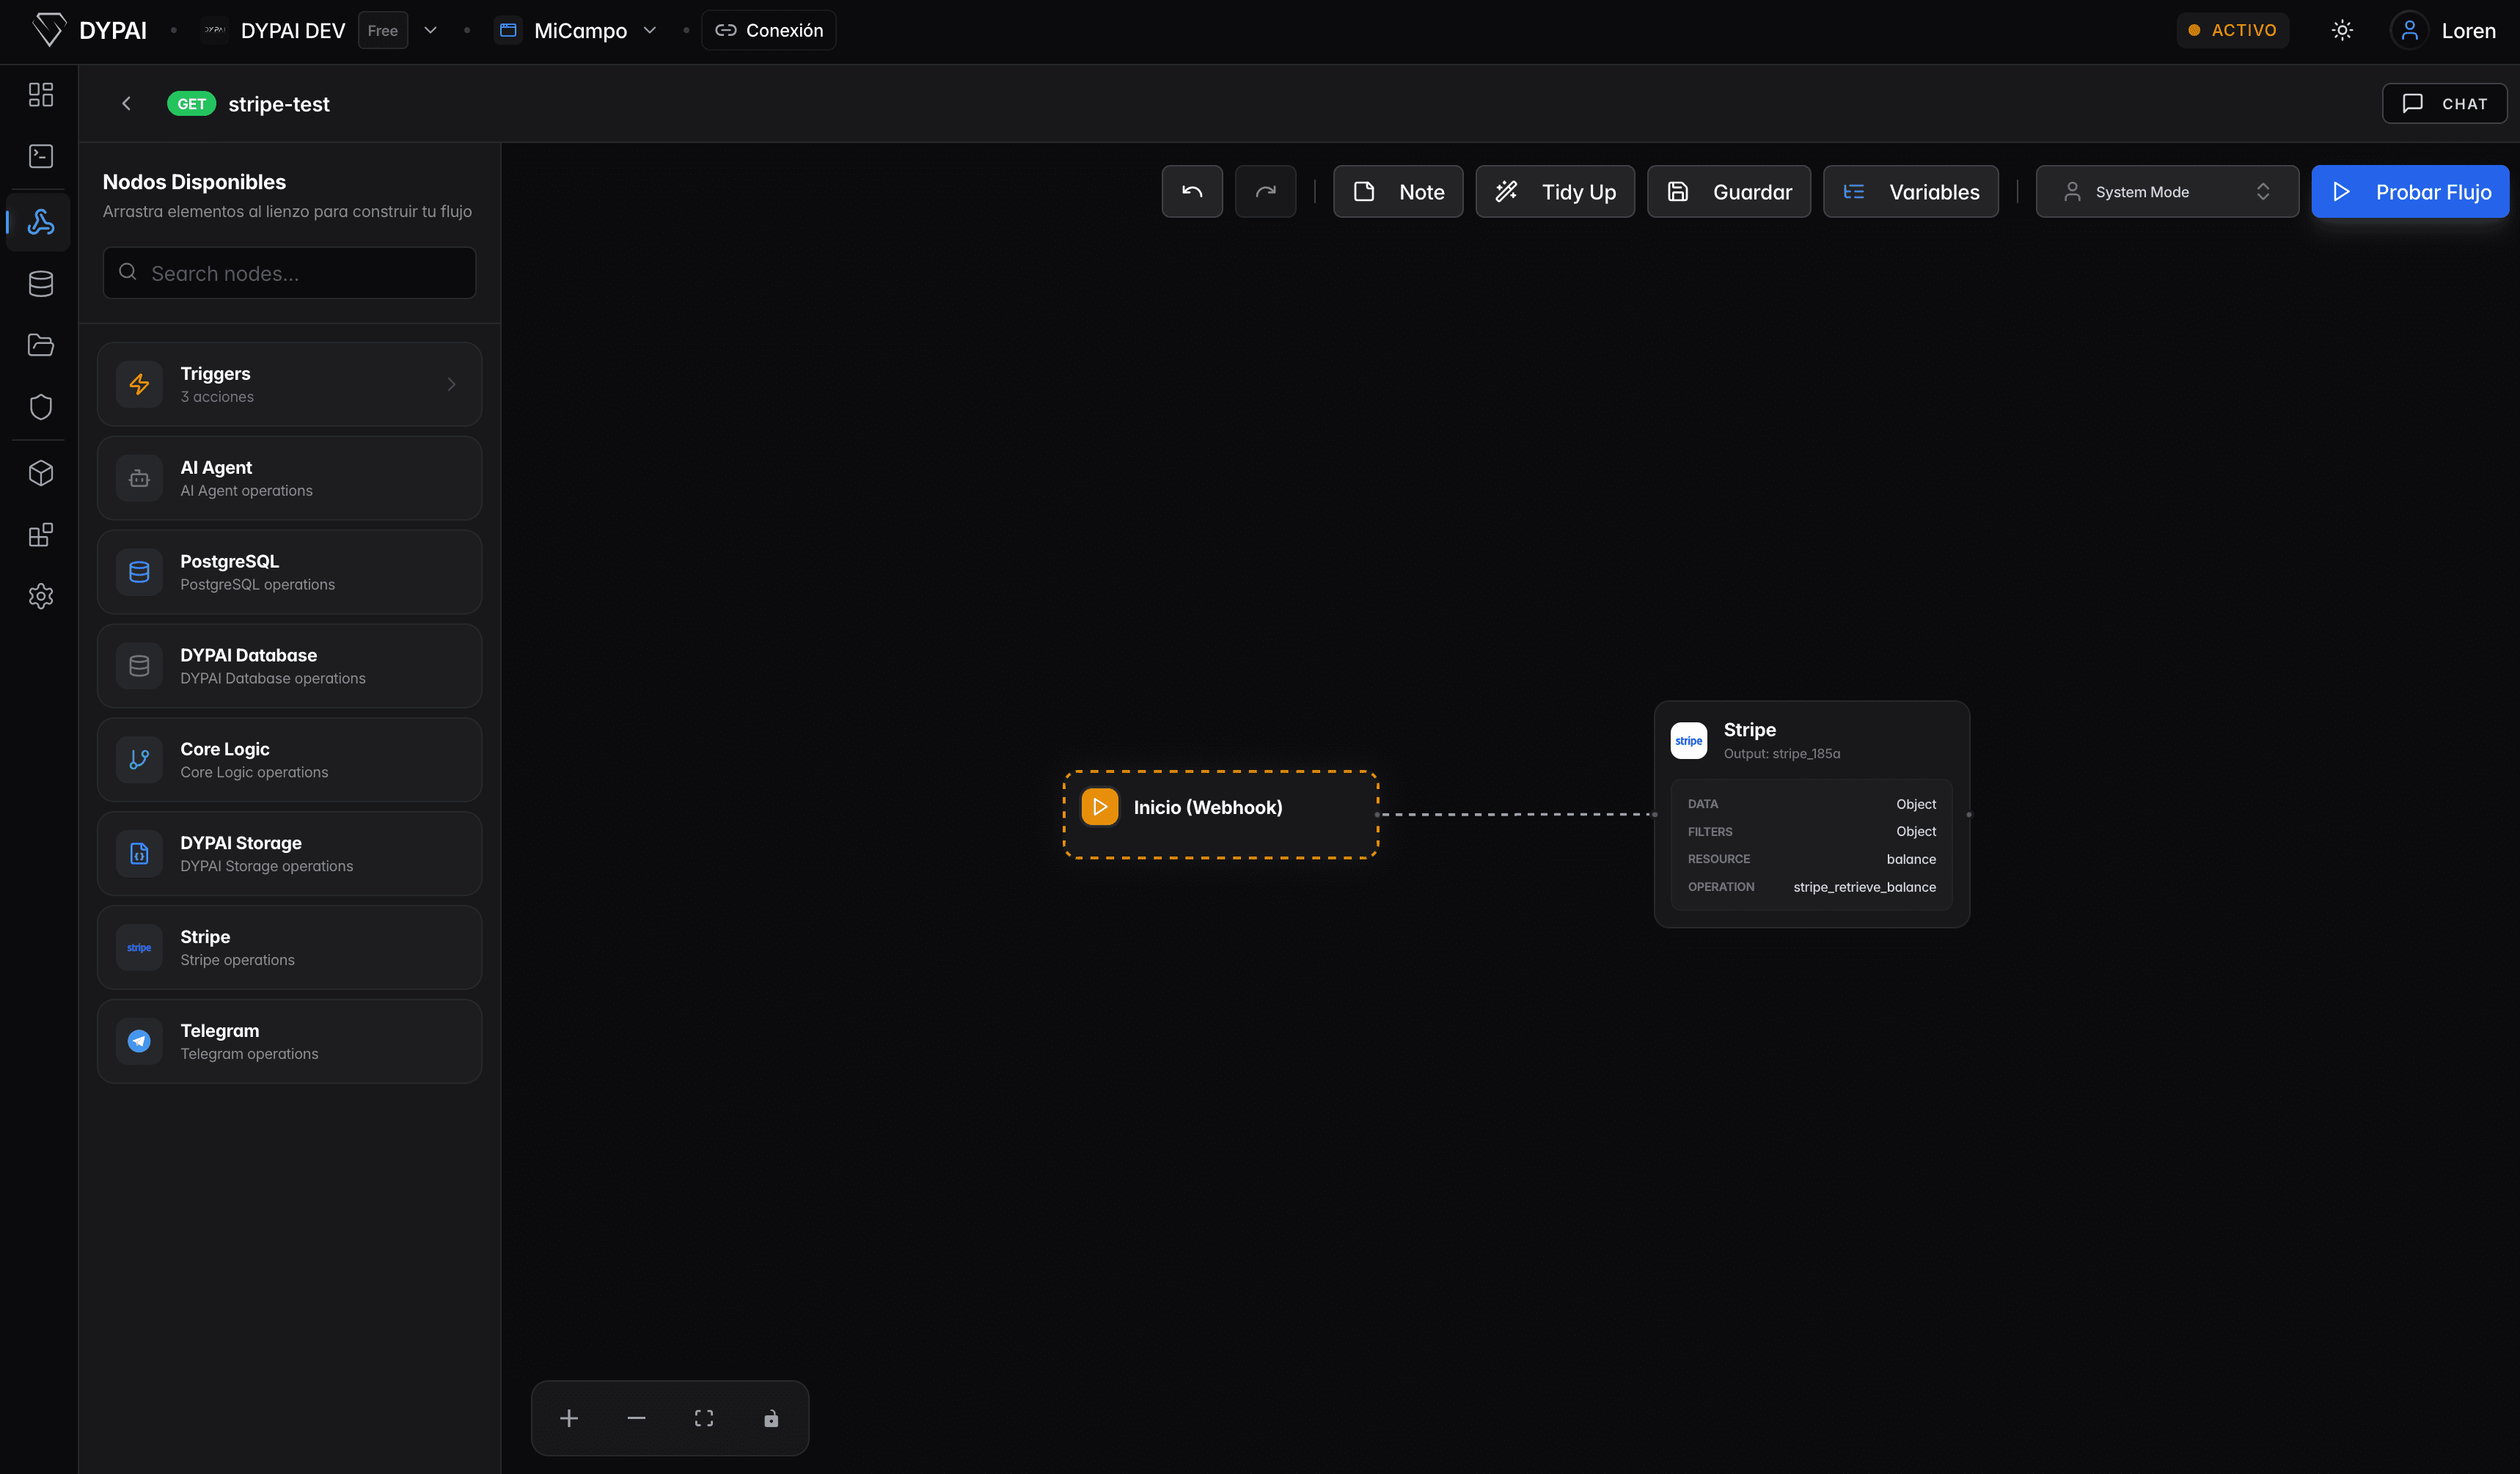Open the settings gear sidebar icon
The image size is (2520, 1474).
click(x=41, y=597)
